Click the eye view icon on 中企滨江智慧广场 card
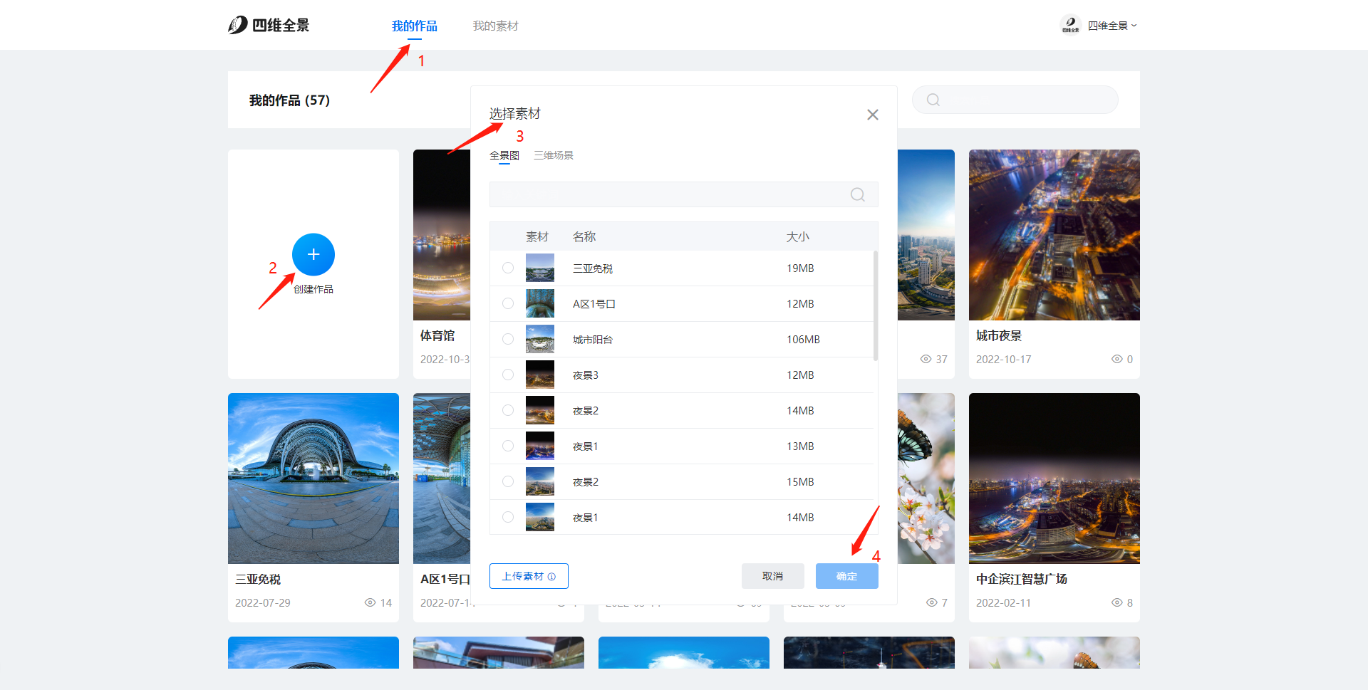The height and width of the screenshot is (690, 1368). (1116, 603)
